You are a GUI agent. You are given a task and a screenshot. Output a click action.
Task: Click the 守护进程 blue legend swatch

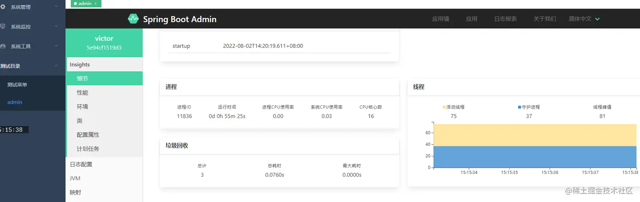point(519,107)
